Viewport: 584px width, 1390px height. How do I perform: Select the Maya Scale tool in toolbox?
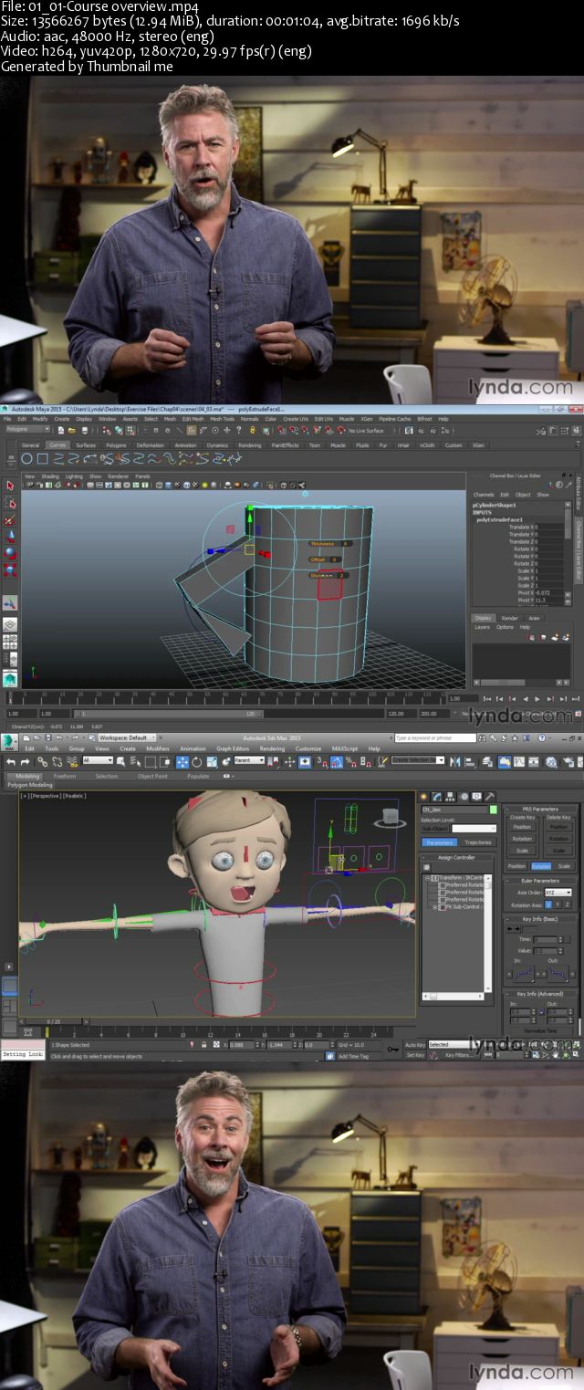coord(10,570)
